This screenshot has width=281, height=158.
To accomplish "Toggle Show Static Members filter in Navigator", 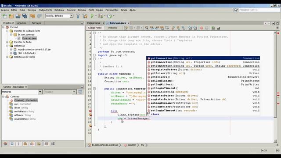I will point(18,144).
